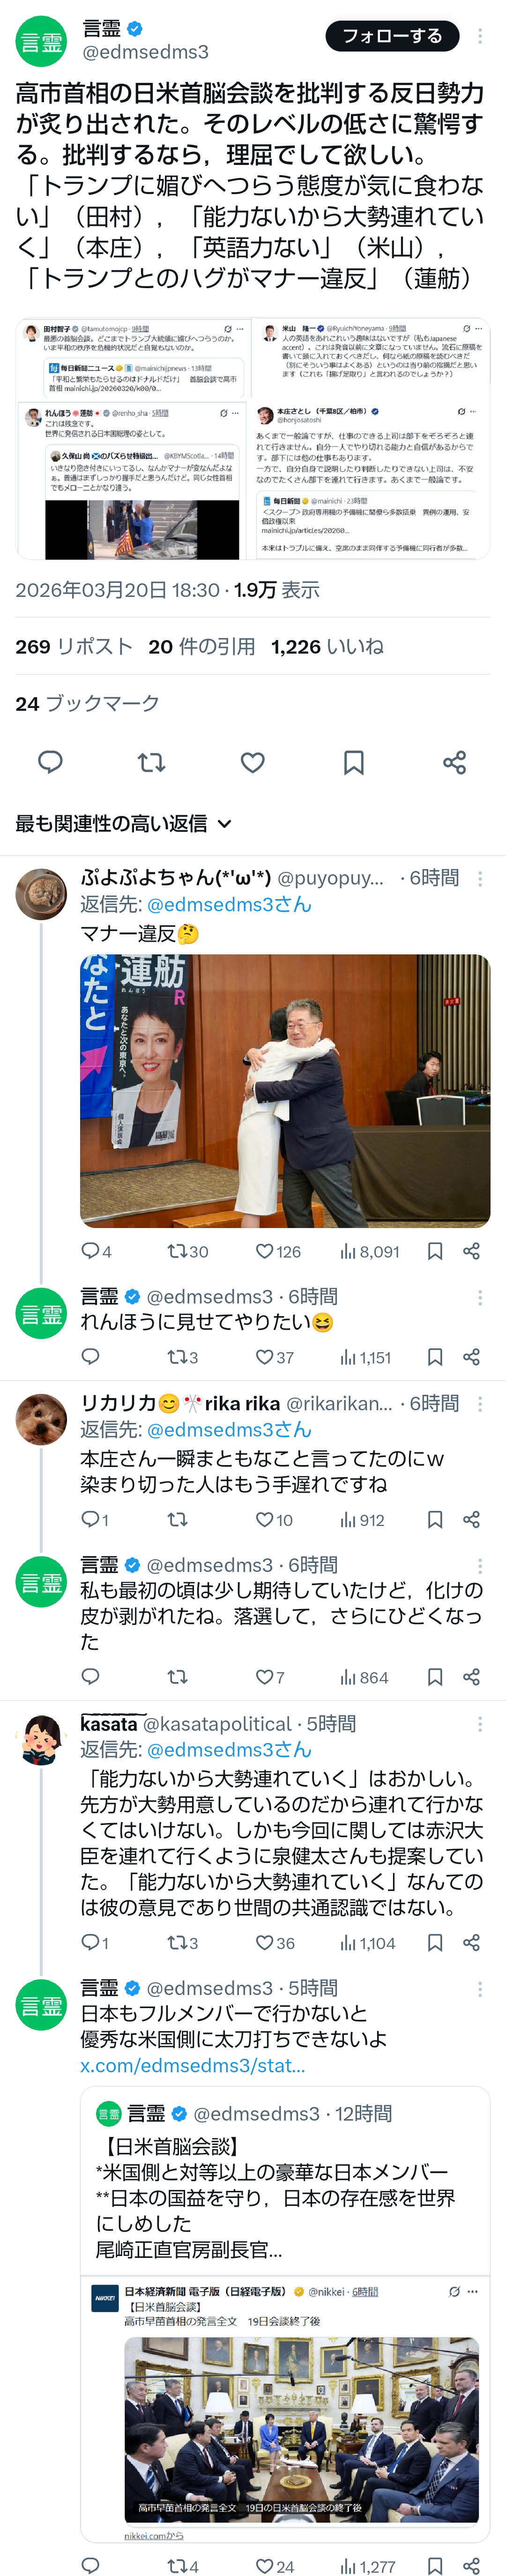Image resolution: width=506 pixels, height=2576 pixels.
Task: Like the main post with heart icon
Action: pos(253,762)
